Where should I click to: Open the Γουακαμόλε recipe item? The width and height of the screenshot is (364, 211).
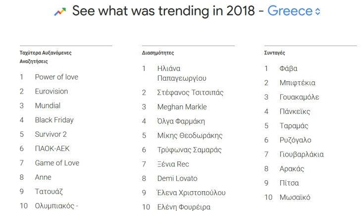coord(299,97)
